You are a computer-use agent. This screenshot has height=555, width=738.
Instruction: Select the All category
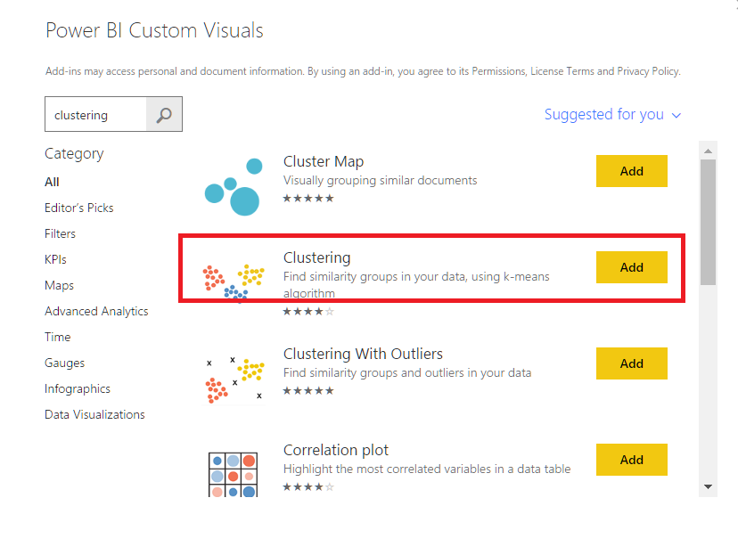pyautogui.click(x=52, y=182)
